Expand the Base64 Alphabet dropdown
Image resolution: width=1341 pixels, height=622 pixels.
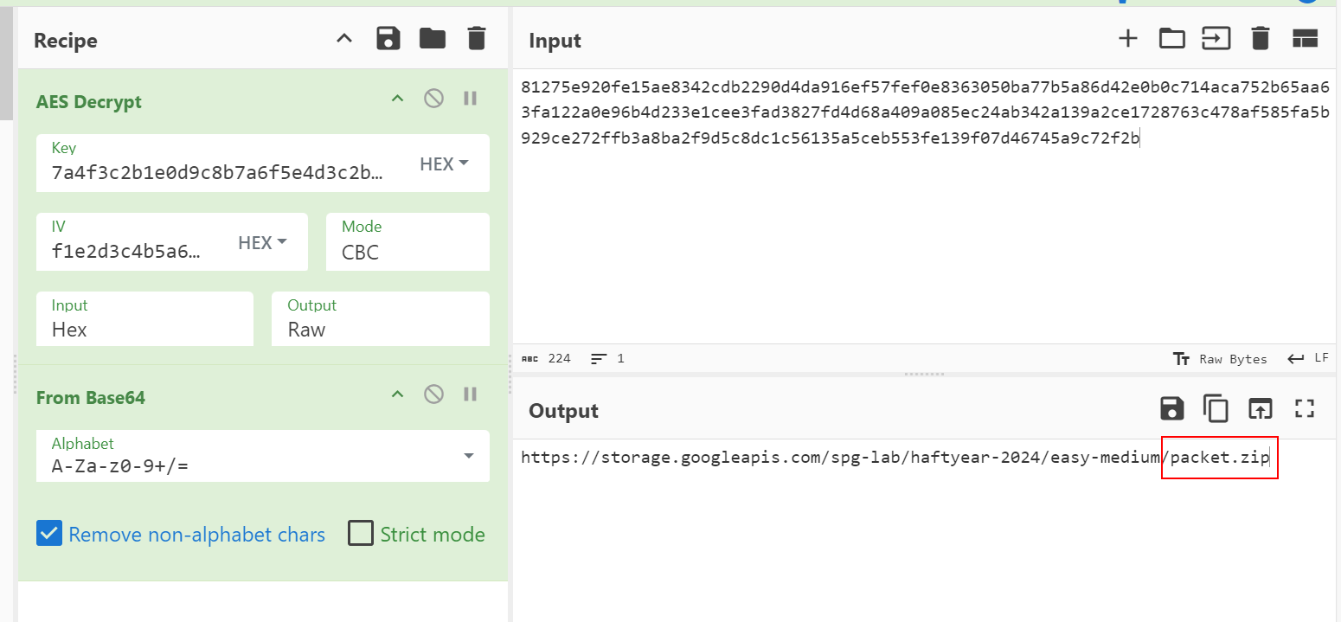click(x=468, y=456)
